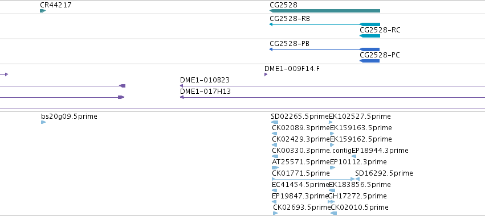485x216 pixels.
Task: Select the AT25571.5prime EST block
Action: point(275,168)
